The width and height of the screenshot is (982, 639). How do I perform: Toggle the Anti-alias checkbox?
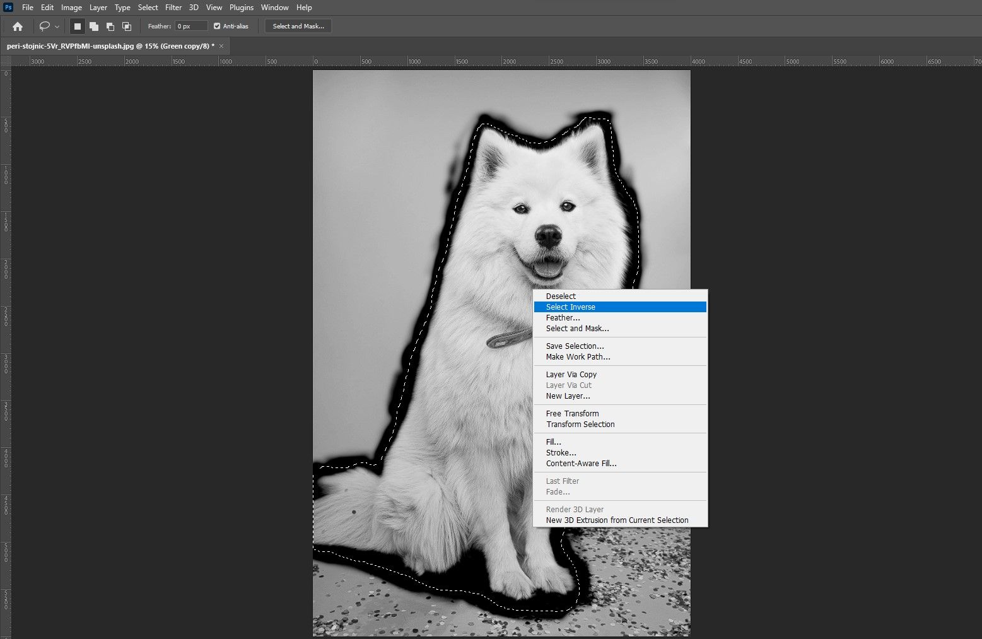tap(217, 26)
